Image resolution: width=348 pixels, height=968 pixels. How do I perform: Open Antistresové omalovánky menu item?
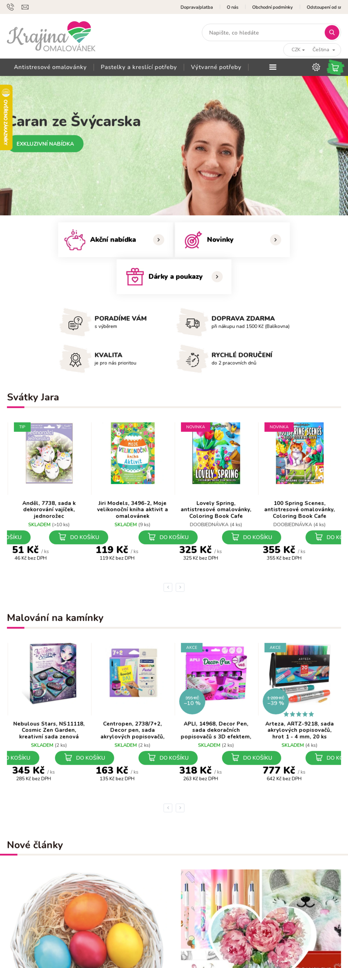50,67
